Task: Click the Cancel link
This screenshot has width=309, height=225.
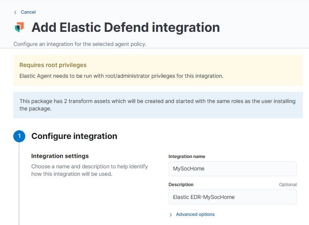Action: pyautogui.click(x=28, y=12)
